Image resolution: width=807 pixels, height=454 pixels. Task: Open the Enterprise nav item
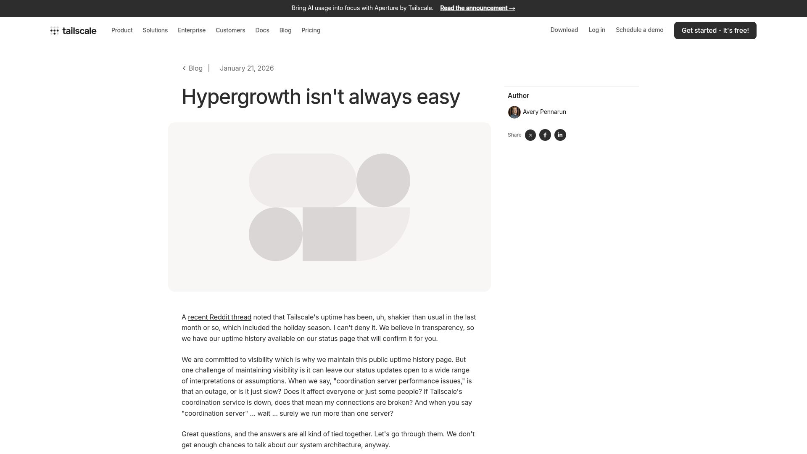coord(192,30)
